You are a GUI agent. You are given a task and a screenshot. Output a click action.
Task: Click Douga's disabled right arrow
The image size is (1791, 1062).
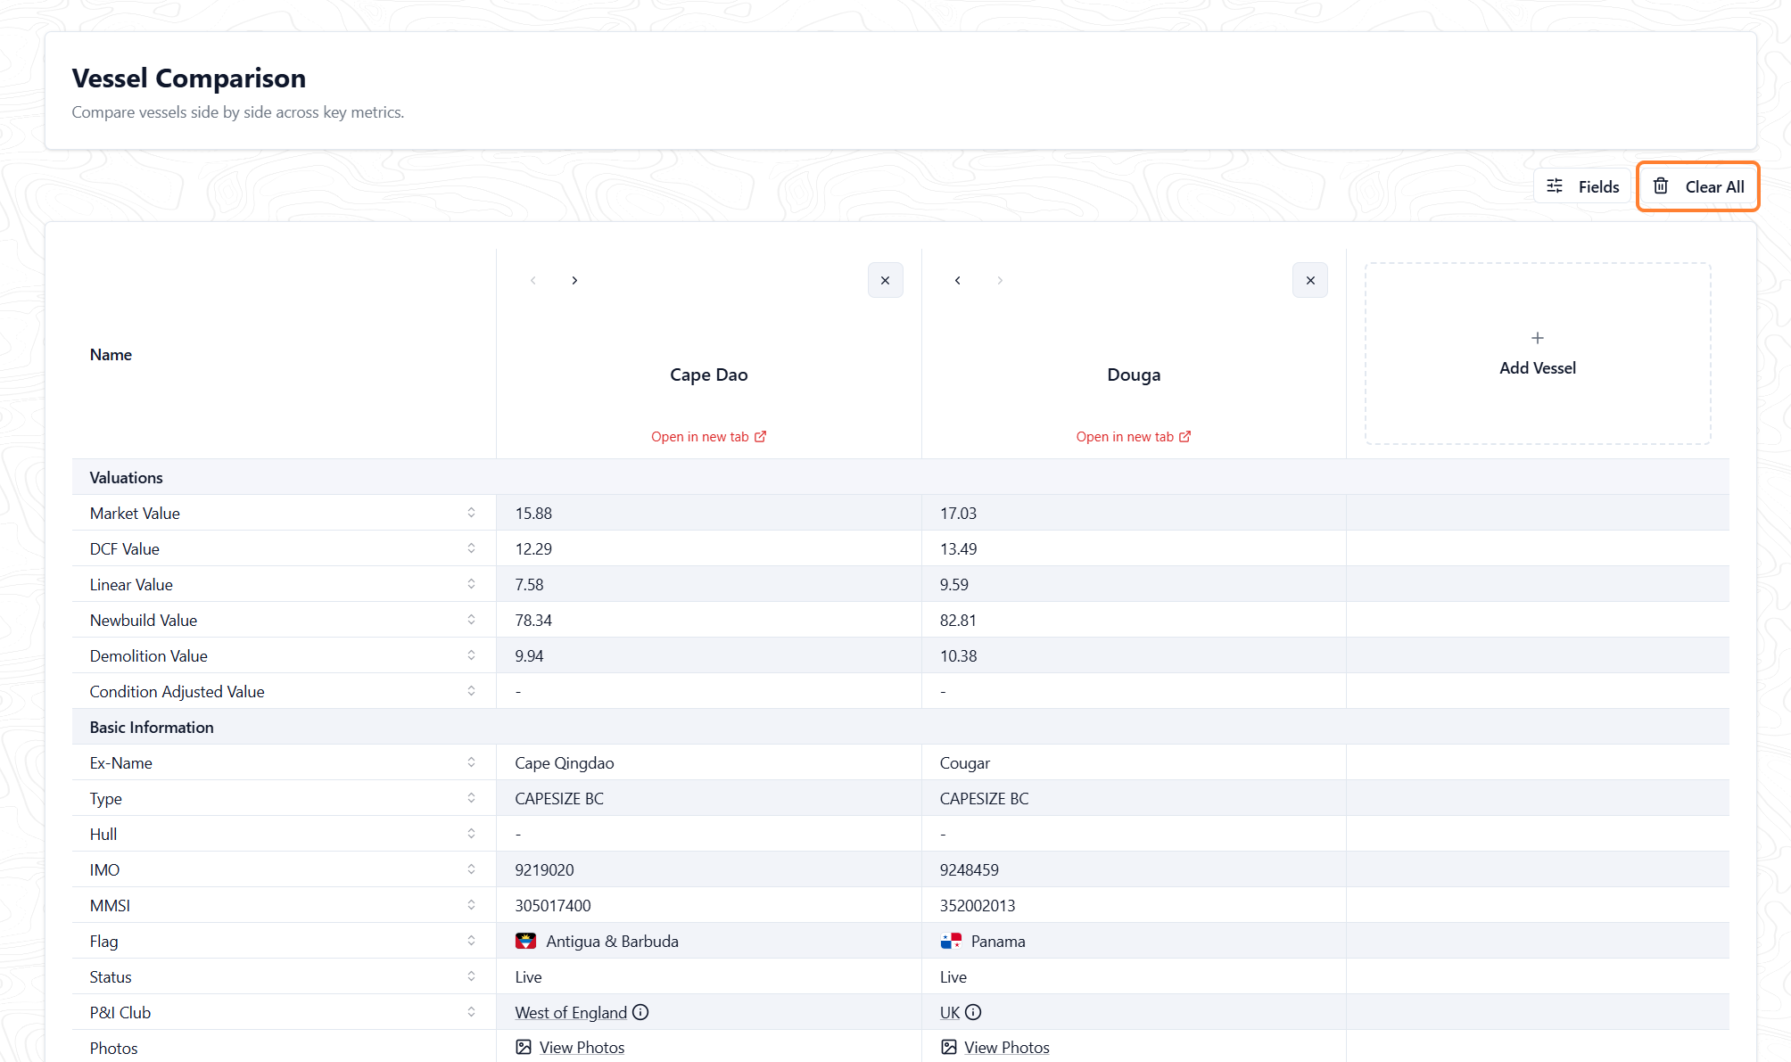[x=1000, y=280]
